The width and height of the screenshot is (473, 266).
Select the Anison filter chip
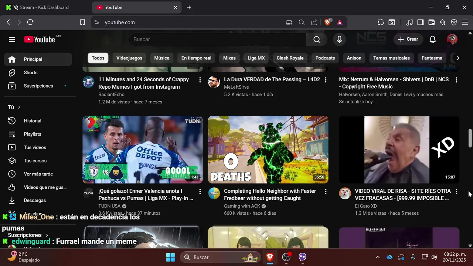point(354,58)
